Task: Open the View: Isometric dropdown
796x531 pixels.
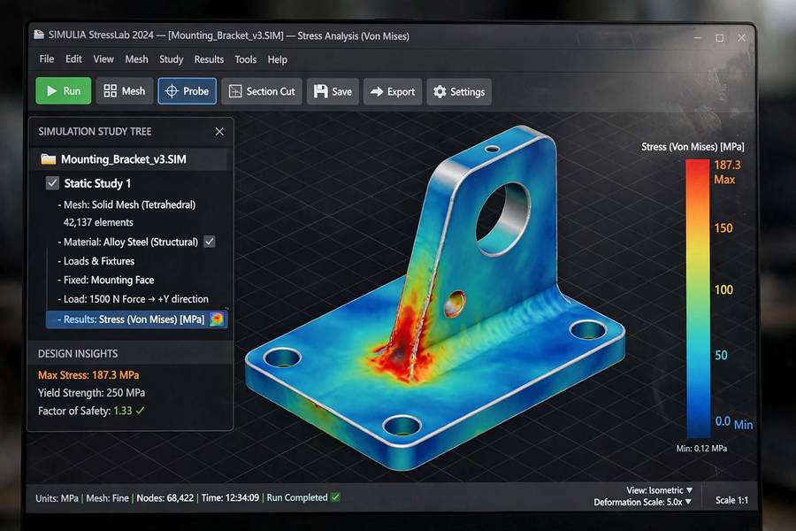Action: point(659,489)
